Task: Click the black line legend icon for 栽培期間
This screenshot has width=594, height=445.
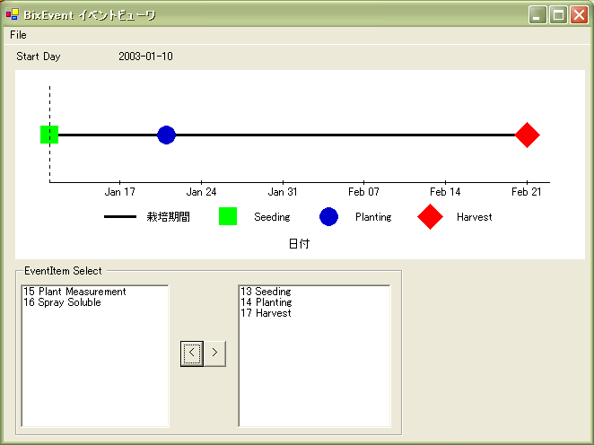Action: (120, 217)
